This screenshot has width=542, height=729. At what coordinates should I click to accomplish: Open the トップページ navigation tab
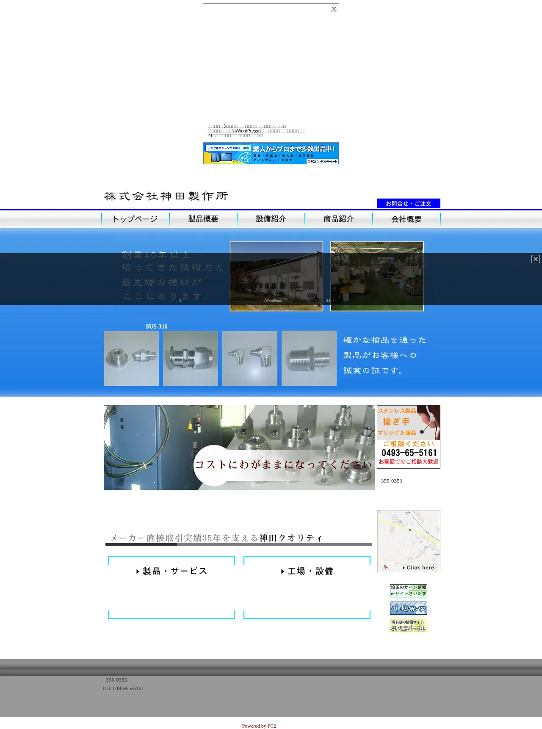click(135, 219)
